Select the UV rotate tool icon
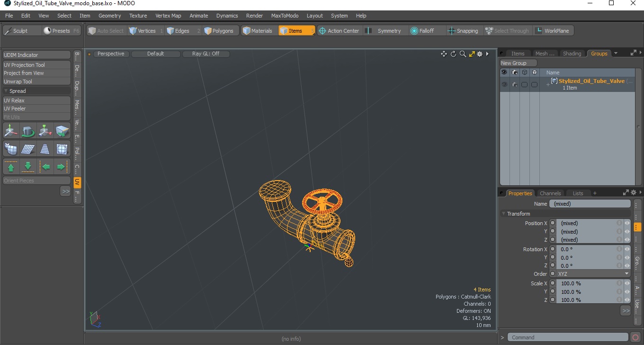The height and width of the screenshot is (345, 644). (28, 130)
